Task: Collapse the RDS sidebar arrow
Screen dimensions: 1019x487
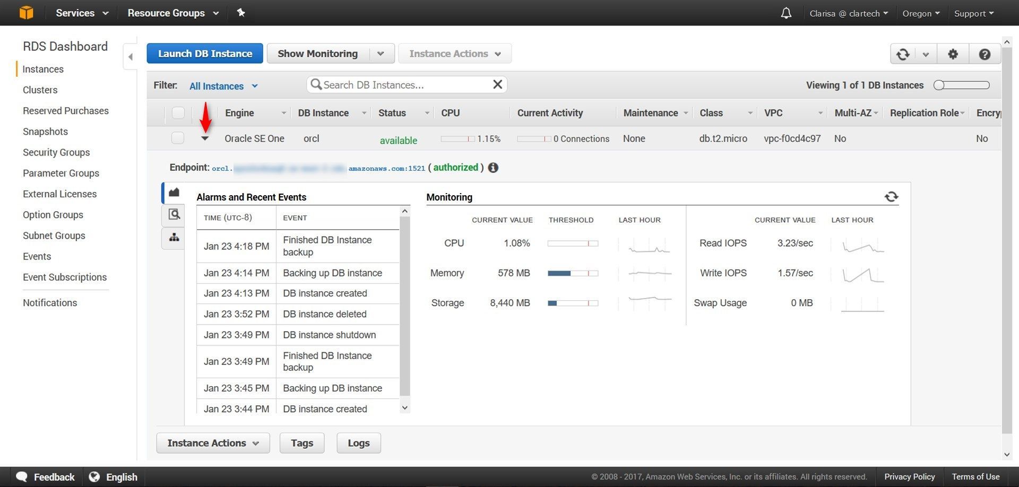Action: 131,57
